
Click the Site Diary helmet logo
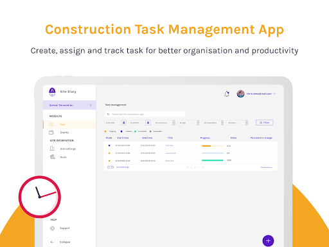52,92
